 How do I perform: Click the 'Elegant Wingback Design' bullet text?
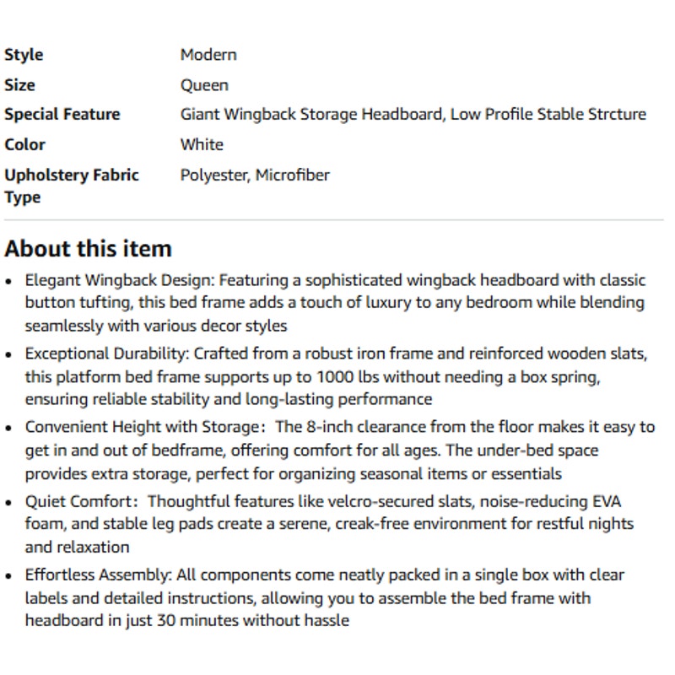pos(119,280)
